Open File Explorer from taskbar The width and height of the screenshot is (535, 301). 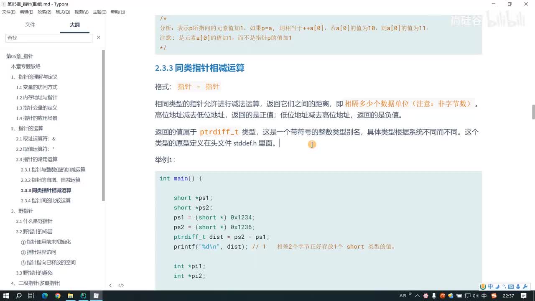click(71, 296)
